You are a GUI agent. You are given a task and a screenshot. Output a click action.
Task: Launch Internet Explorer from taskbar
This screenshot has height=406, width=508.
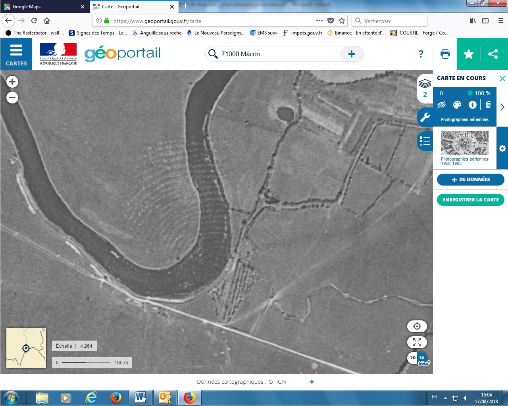tap(91, 398)
